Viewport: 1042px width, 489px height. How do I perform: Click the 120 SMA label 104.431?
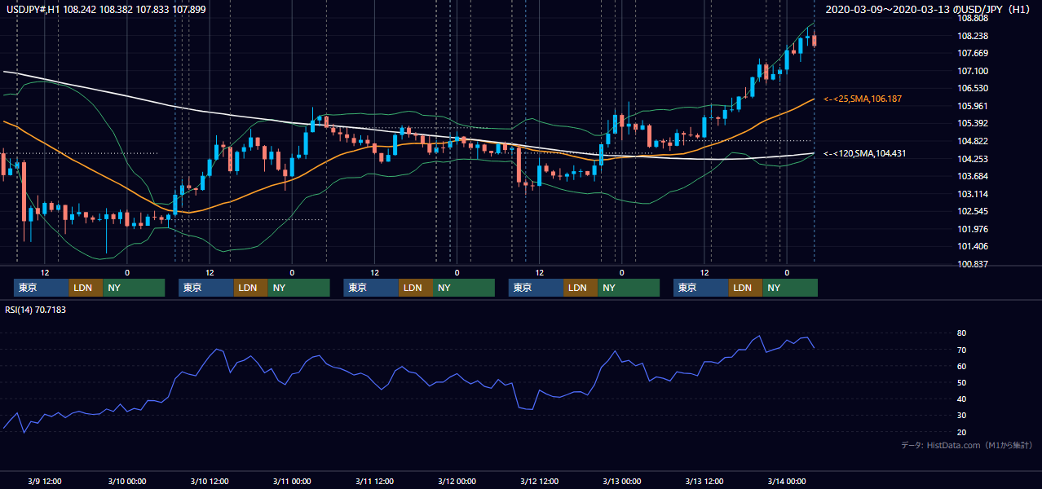pos(864,153)
